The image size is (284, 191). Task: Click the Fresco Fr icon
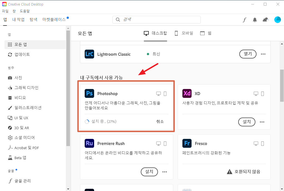187,143
